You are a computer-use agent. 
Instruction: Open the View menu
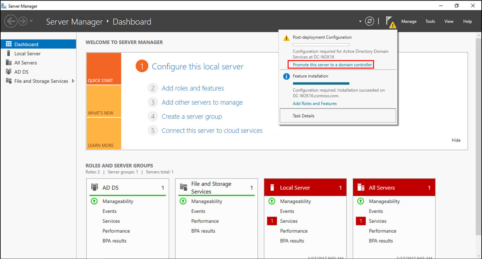[449, 21]
